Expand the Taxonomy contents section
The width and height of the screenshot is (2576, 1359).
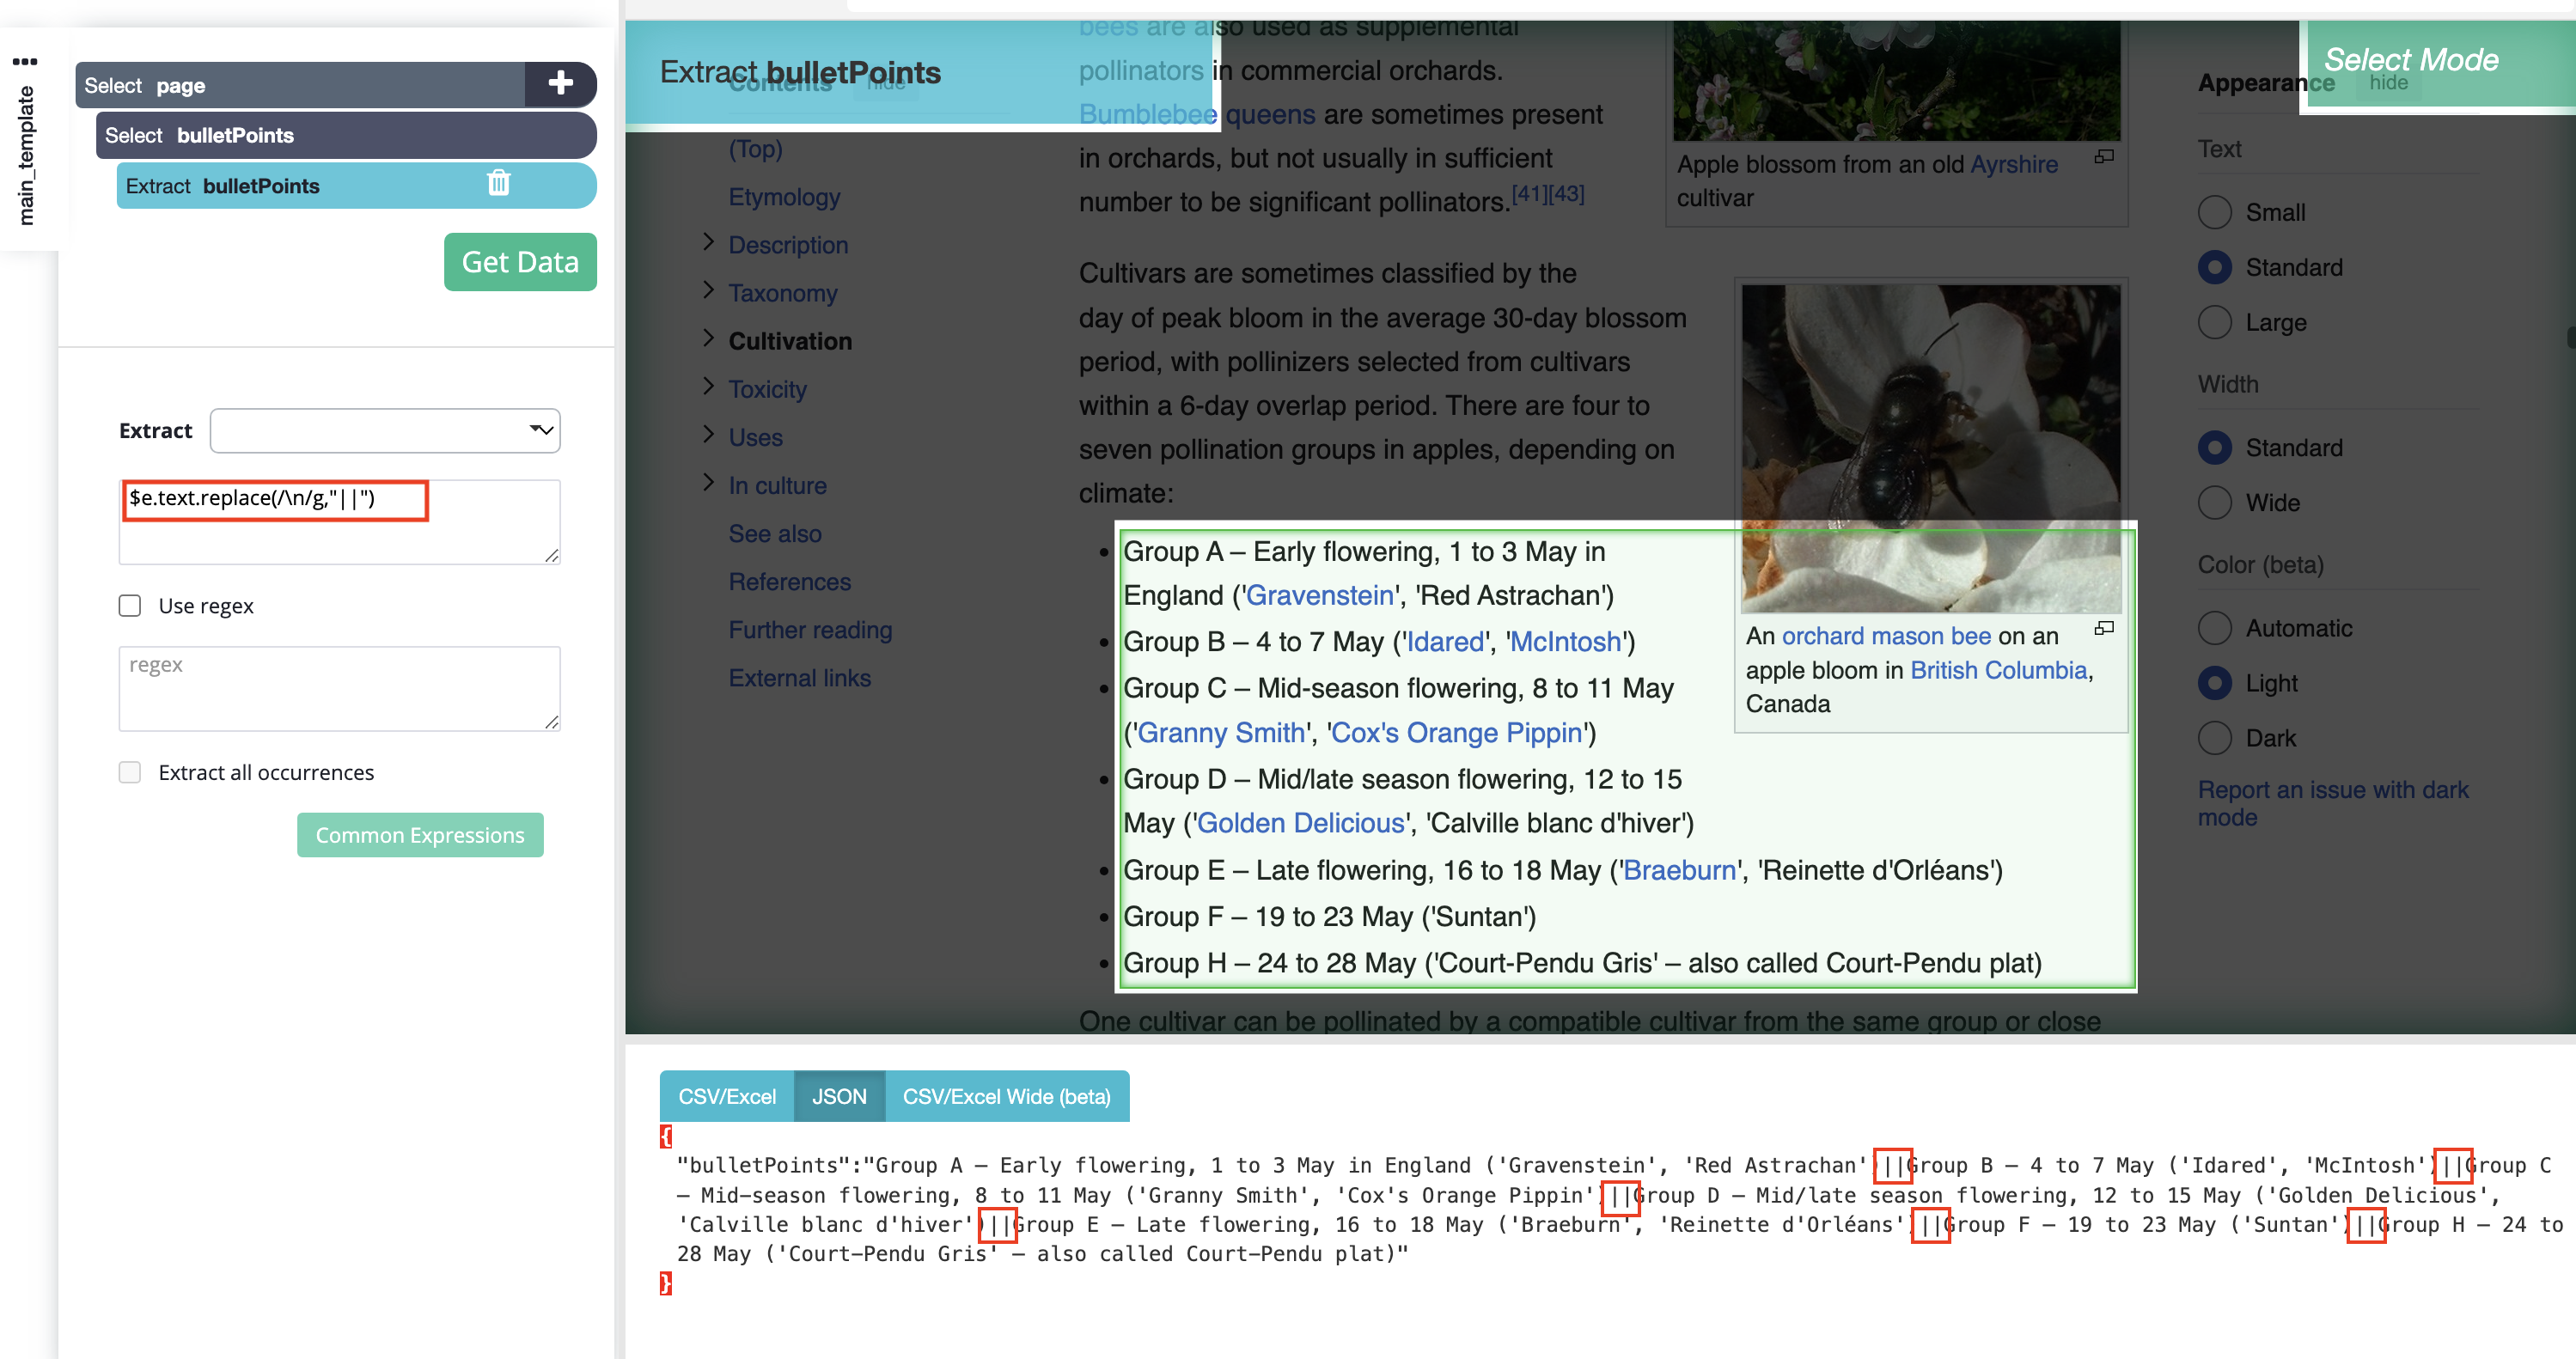coord(708,291)
